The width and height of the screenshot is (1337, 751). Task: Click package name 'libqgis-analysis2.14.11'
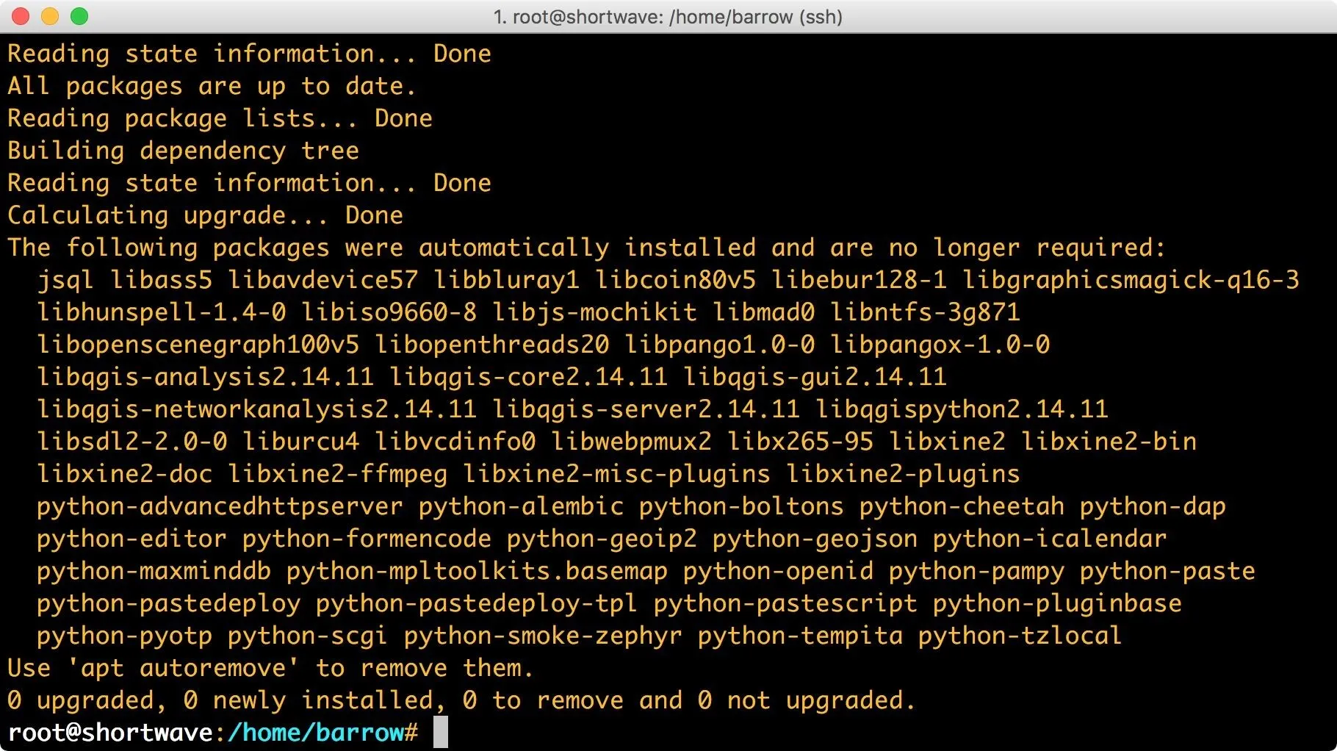[206, 377]
